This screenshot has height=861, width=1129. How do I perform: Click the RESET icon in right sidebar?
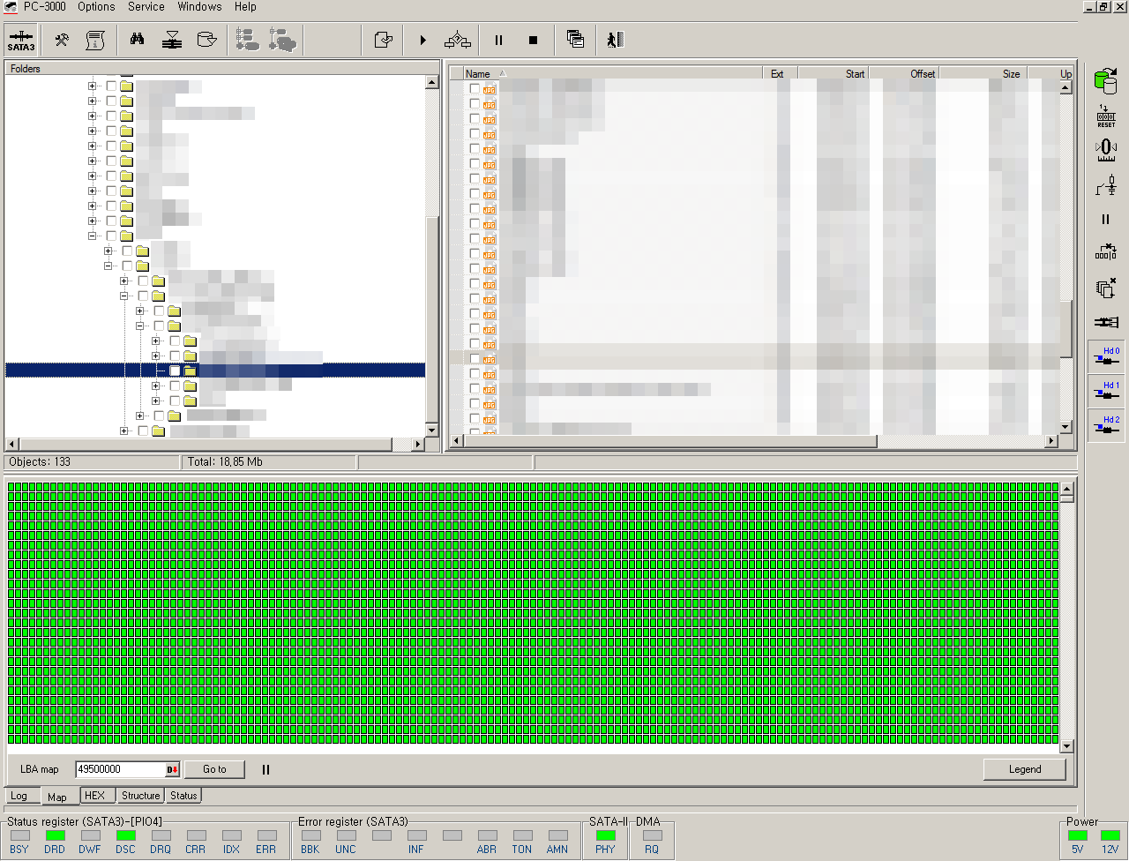tap(1106, 116)
